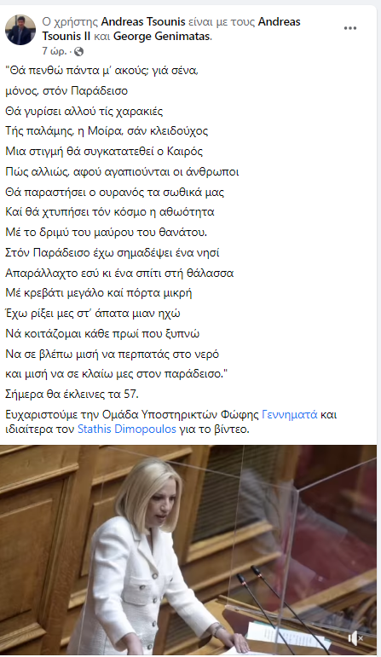Image resolution: width=381 pixels, height=657 pixels.
Task: Click the text 'Ευχαριστούμε την Ομάδα Υποστηρικτών Φώφης'
Action: (x=132, y=415)
